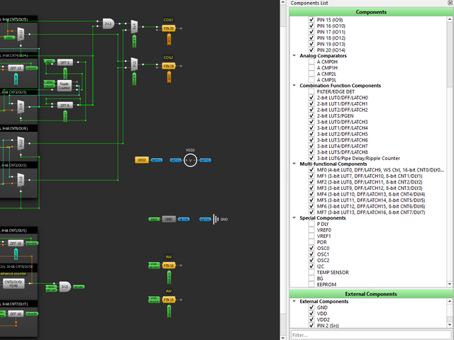This screenshot has width=454, height=340.
Task: Enable the TEMP SENSOR checkbox
Action: click(x=312, y=273)
